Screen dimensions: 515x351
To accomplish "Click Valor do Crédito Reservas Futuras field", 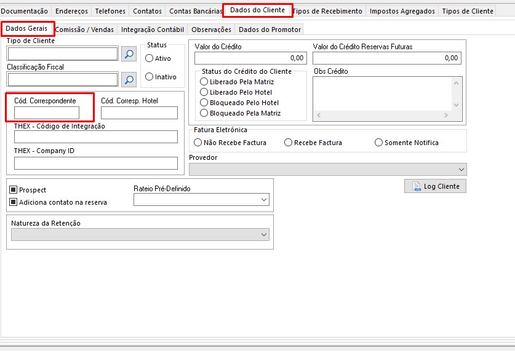I will 387,58.
